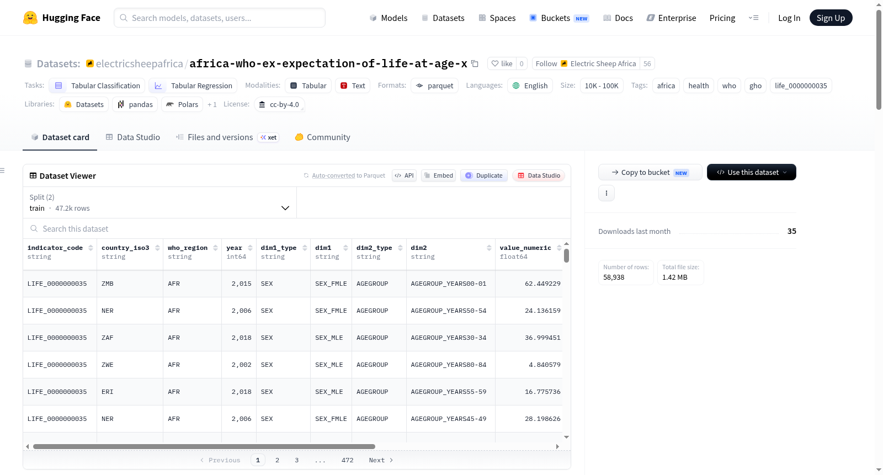Switch to the Data Studio tab

tap(133, 137)
